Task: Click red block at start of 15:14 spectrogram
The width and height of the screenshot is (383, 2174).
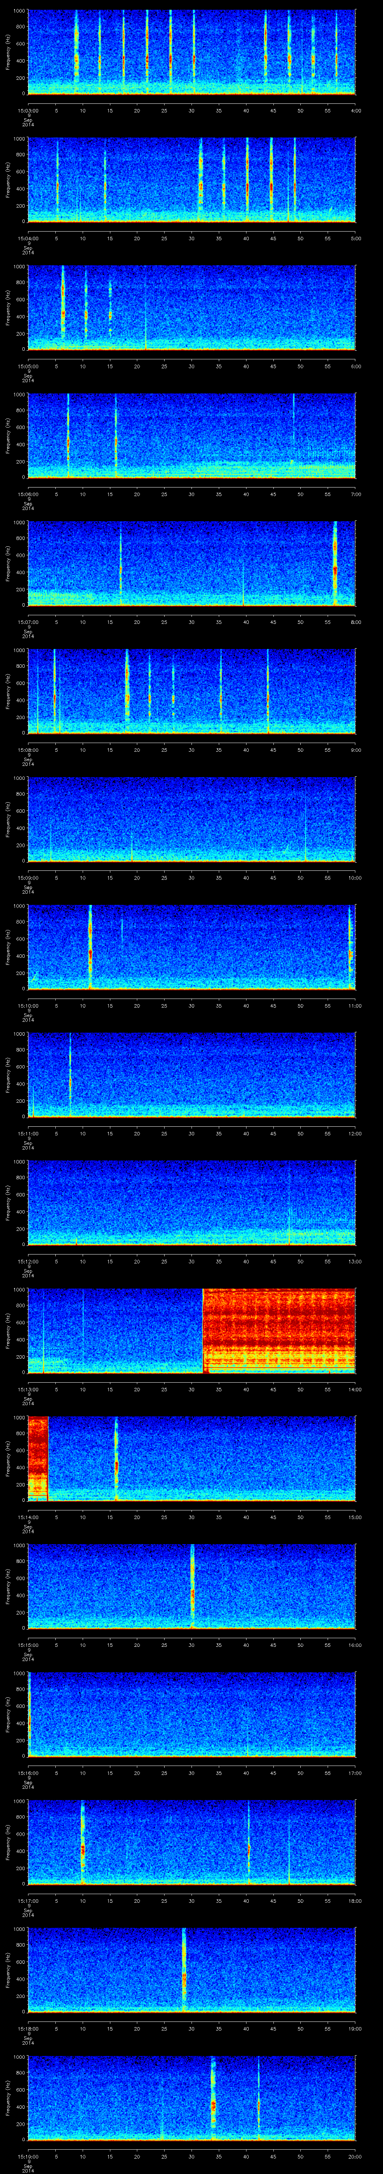Action: (x=38, y=1458)
